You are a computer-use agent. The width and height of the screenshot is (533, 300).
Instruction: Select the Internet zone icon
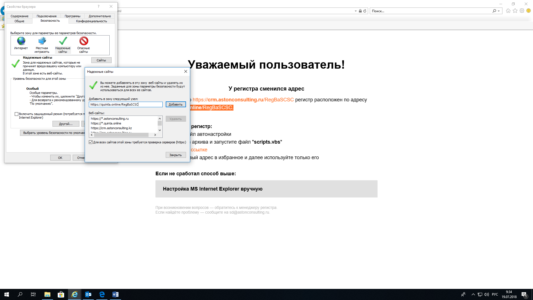(x=21, y=41)
